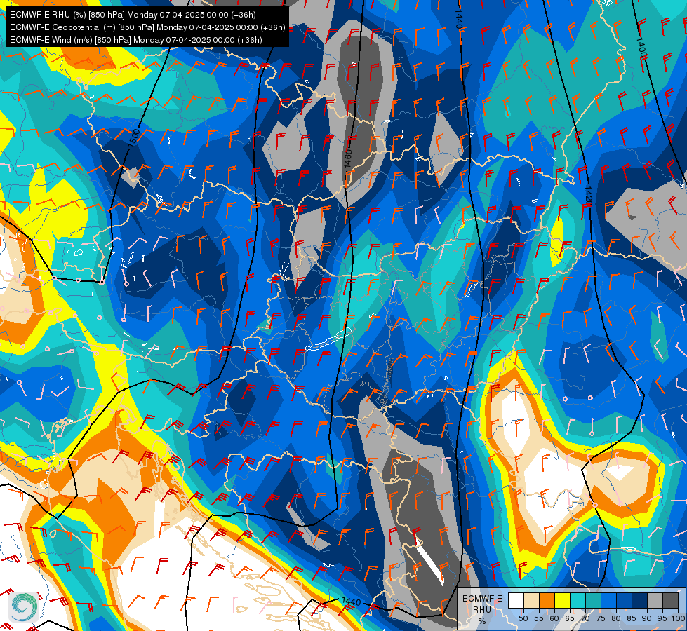Click the legend tick value 85
Viewport: 687px width, 631px height.
click(632, 618)
